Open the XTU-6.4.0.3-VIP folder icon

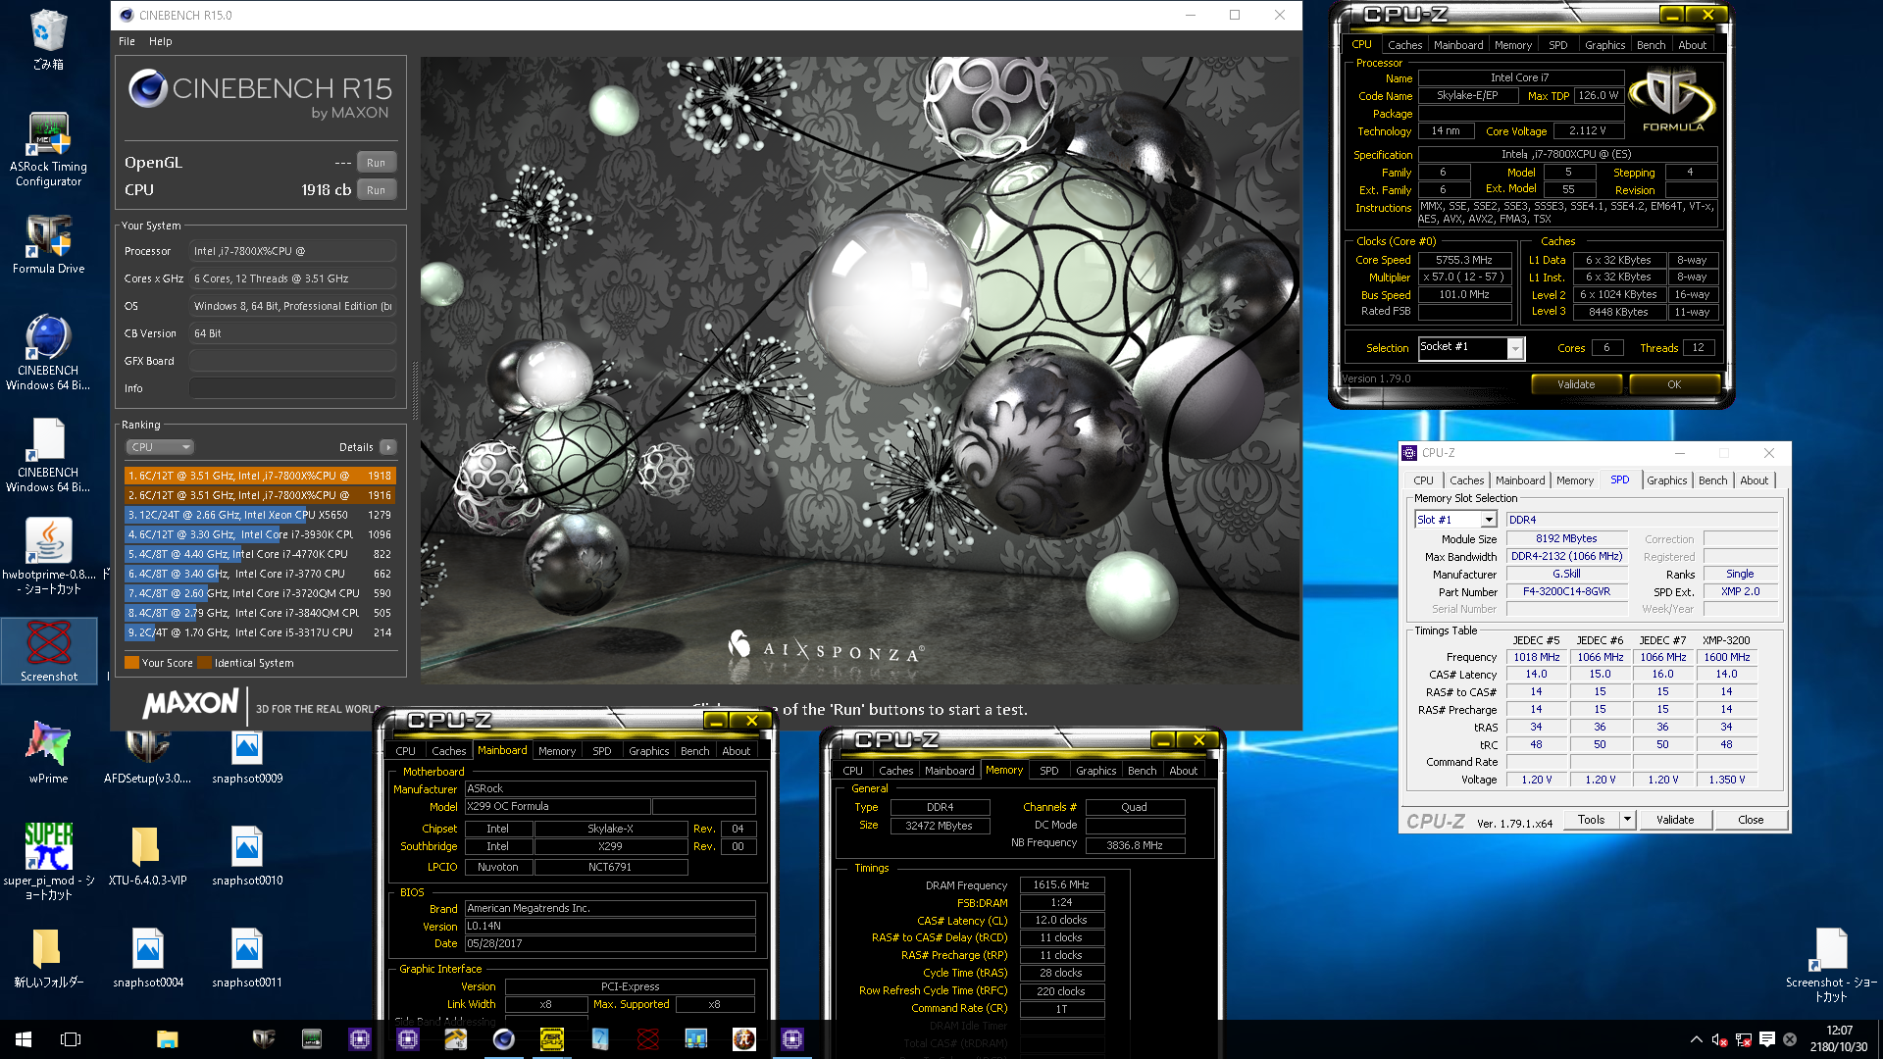pos(147,846)
